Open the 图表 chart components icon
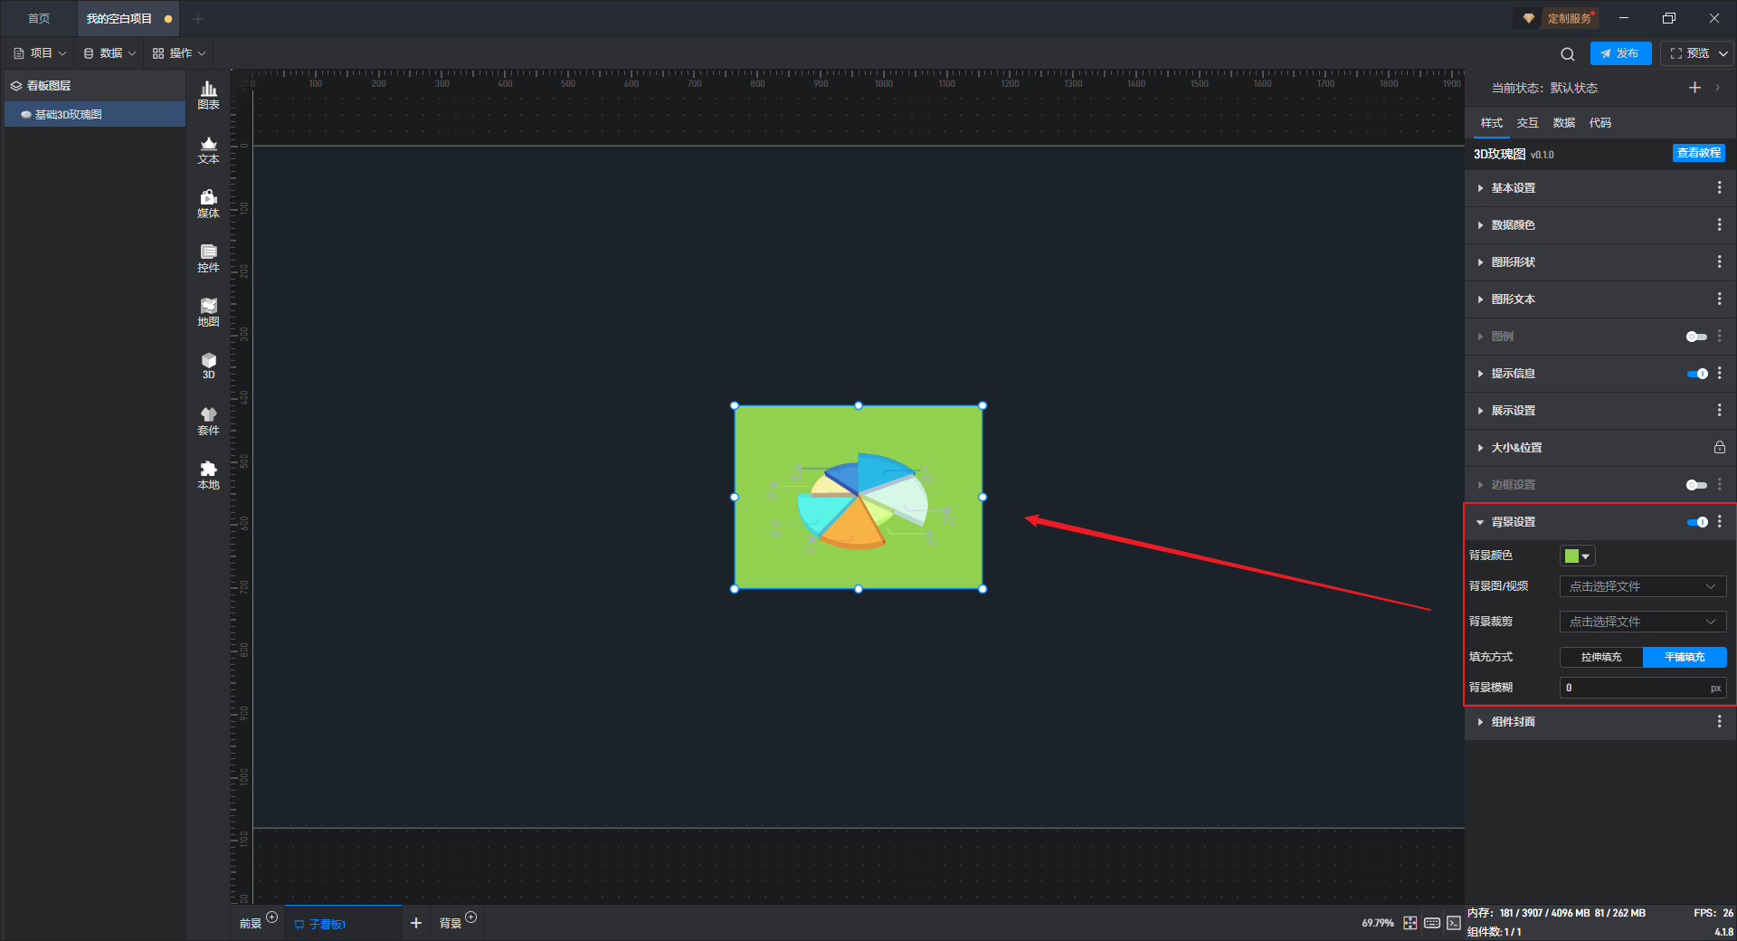This screenshot has height=941, width=1737. tap(208, 94)
